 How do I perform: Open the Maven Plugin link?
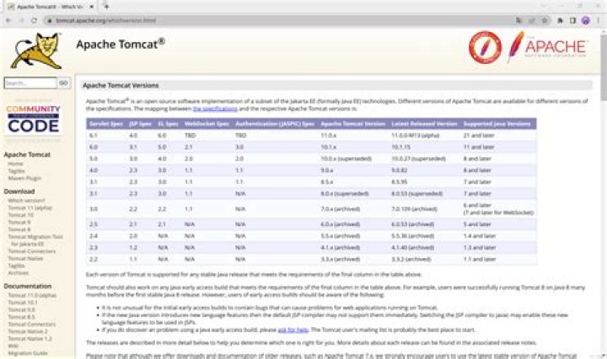coord(24,178)
